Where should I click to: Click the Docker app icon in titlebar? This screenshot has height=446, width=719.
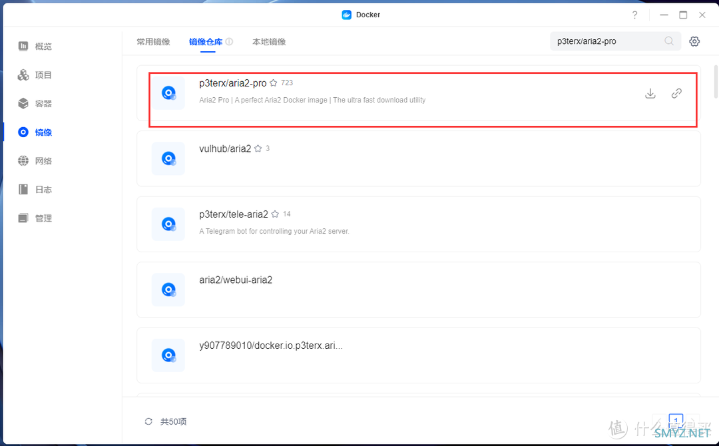tap(347, 15)
